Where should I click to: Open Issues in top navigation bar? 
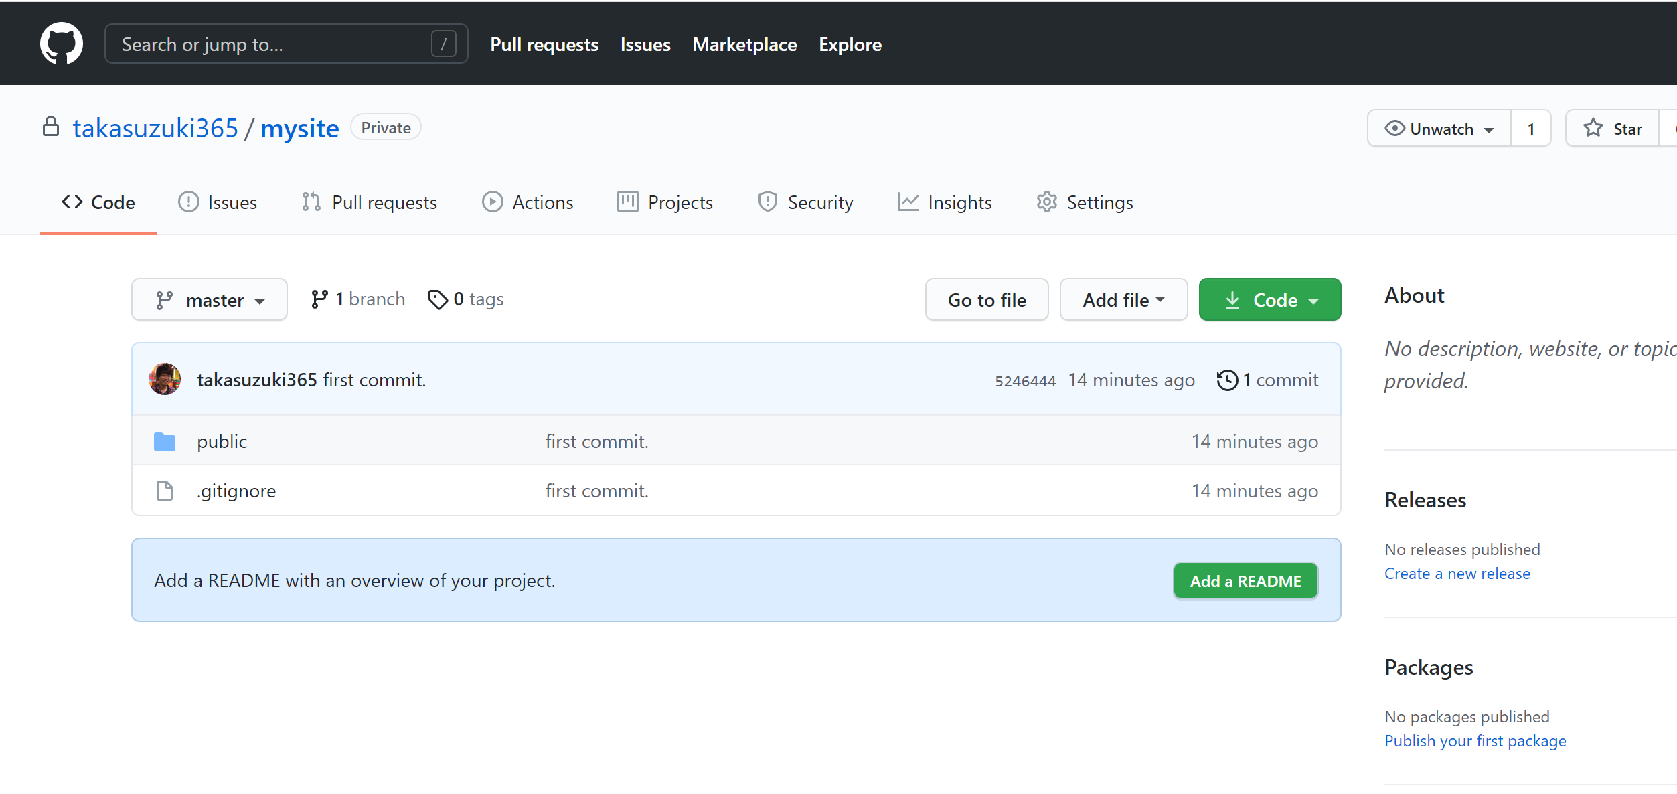tap(645, 44)
